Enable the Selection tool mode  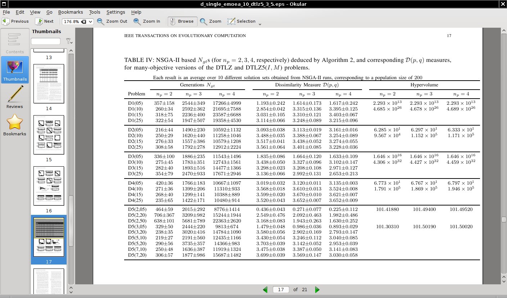click(x=242, y=21)
